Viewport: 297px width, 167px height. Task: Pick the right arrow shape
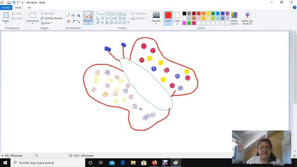[x=116, y=18]
